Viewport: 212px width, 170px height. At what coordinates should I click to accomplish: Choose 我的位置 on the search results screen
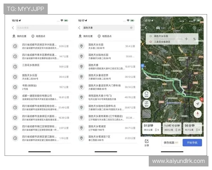[x=86, y=36]
